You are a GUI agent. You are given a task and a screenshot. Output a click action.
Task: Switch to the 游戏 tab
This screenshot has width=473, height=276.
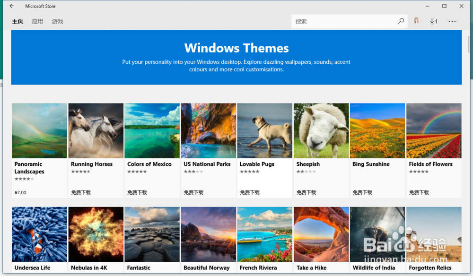[57, 21]
